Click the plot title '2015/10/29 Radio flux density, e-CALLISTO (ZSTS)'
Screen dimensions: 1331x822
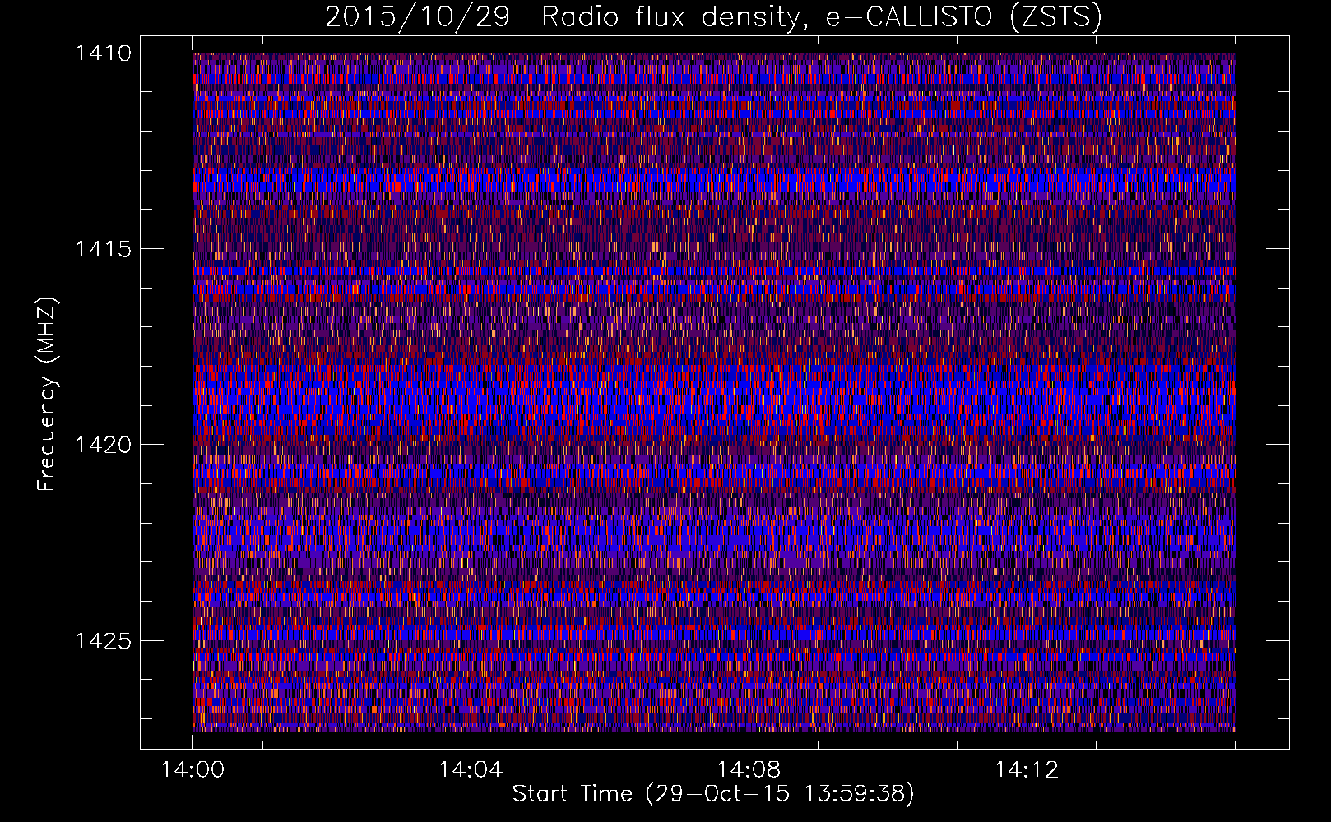[713, 16]
